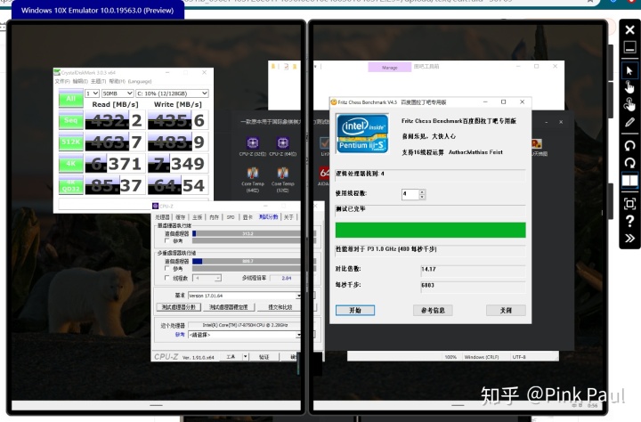This screenshot has height=422, width=641.
Task: Switch to CPU-Z first (CPU) tab
Action: [162, 217]
